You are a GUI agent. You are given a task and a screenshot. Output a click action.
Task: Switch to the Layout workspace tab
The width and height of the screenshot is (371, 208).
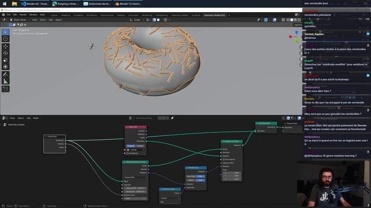[54, 15]
